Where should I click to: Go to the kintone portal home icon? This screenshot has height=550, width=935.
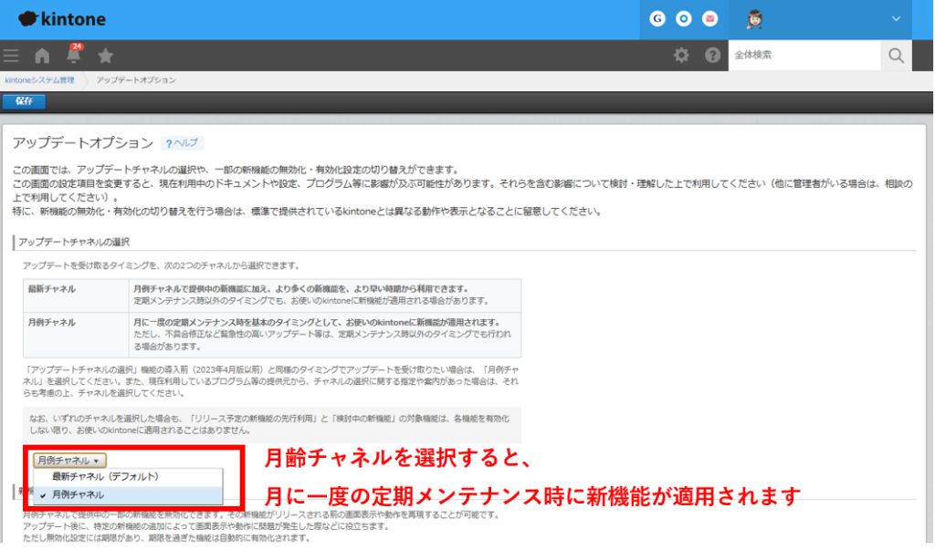coord(42,56)
